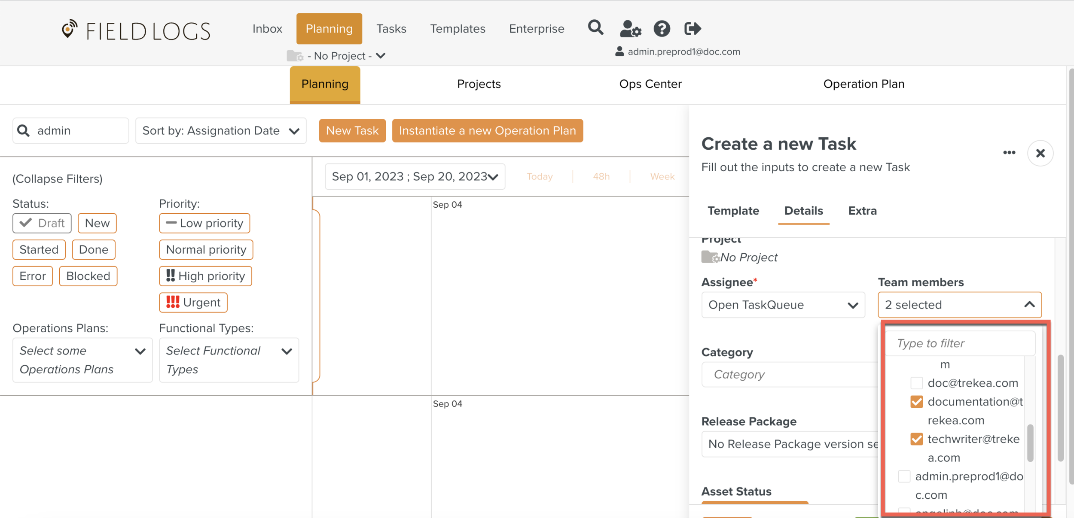Click the magnifier icon in admin search box

click(x=24, y=130)
